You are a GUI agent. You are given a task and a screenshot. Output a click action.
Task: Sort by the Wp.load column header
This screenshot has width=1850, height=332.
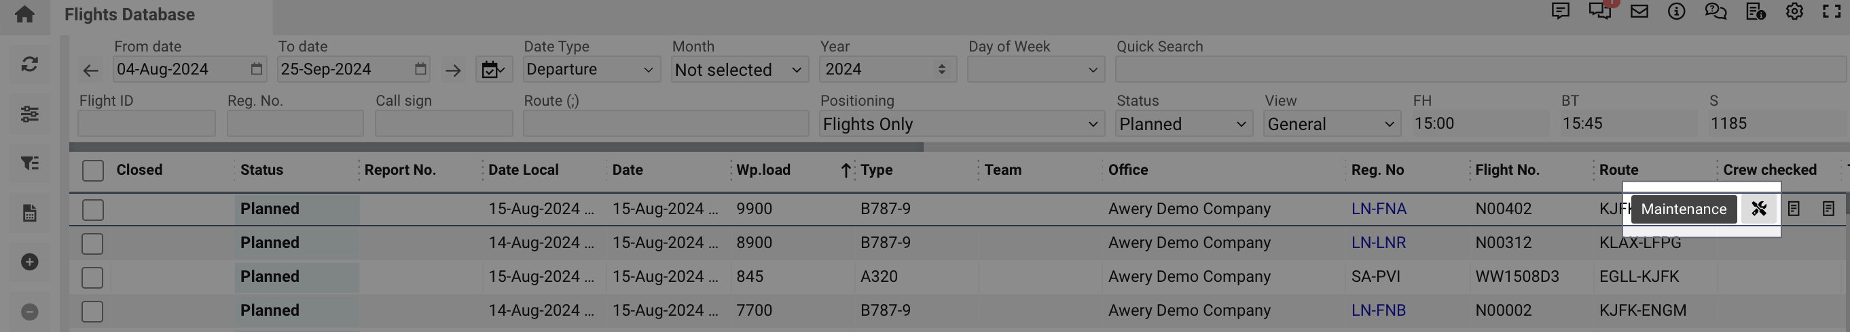pos(763,170)
